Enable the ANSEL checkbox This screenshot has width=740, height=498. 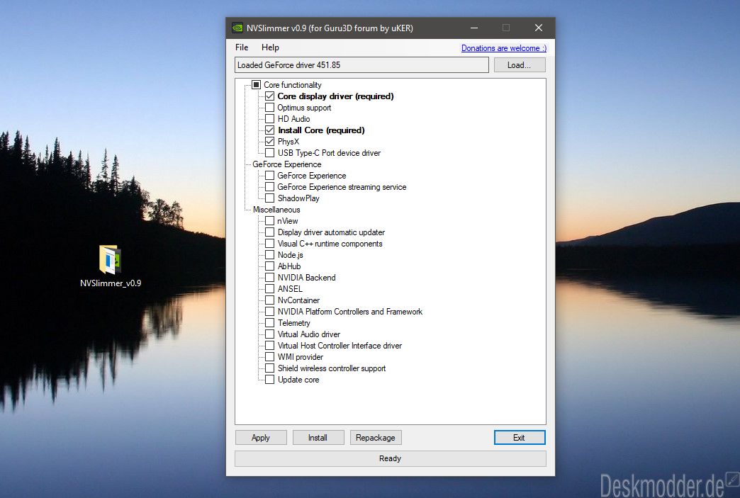(x=269, y=288)
